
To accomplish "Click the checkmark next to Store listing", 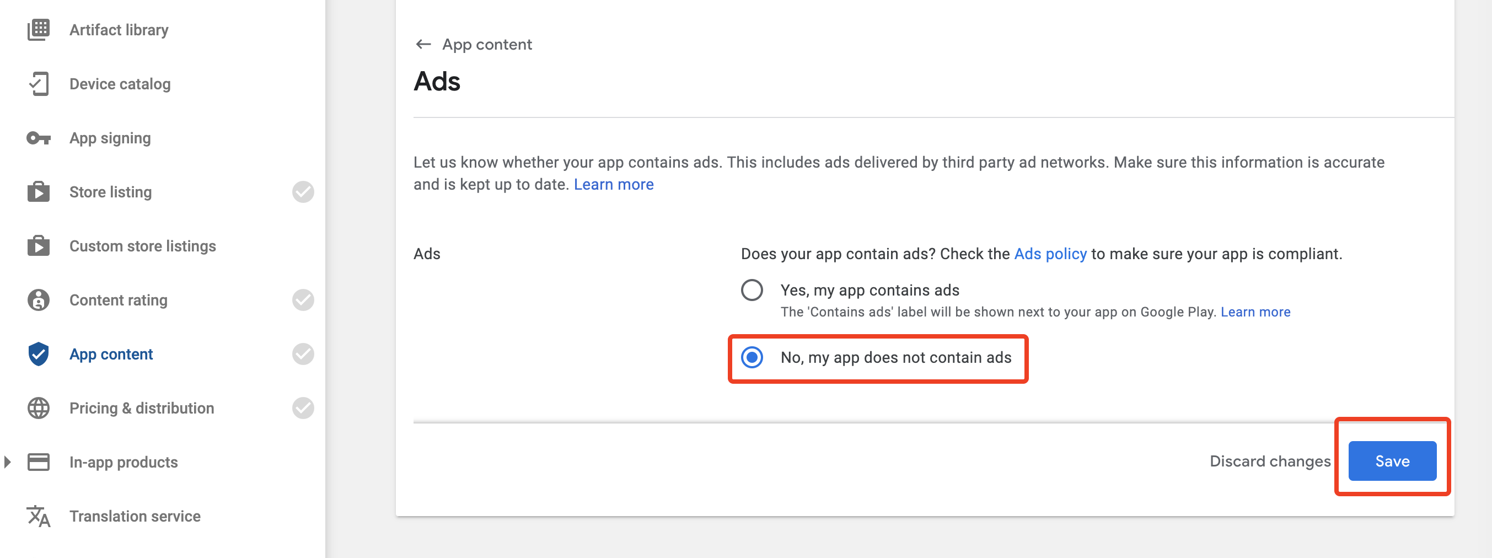I will (303, 192).
